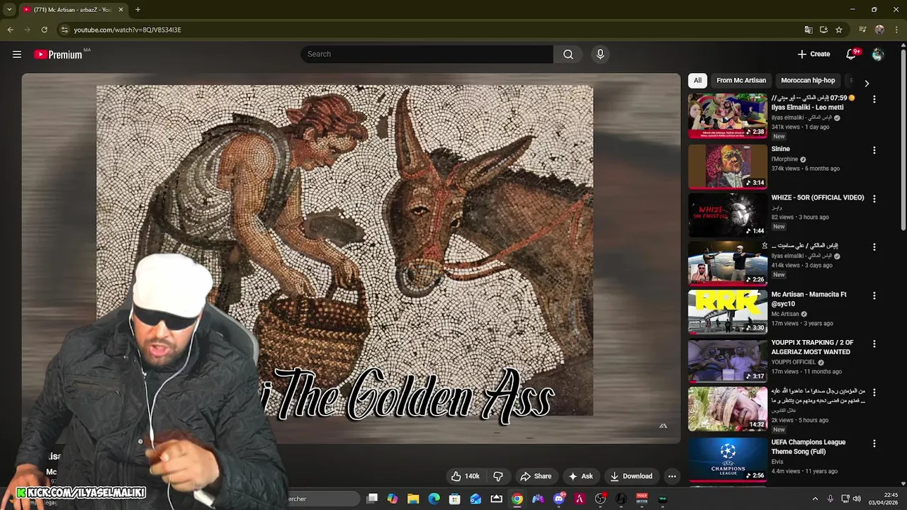Open more options for UEFA Champions League video
The image size is (907, 510).
(x=874, y=443)
